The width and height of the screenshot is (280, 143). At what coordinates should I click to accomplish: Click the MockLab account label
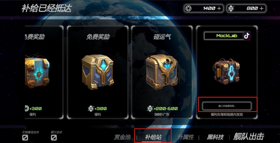click(227, 36)
